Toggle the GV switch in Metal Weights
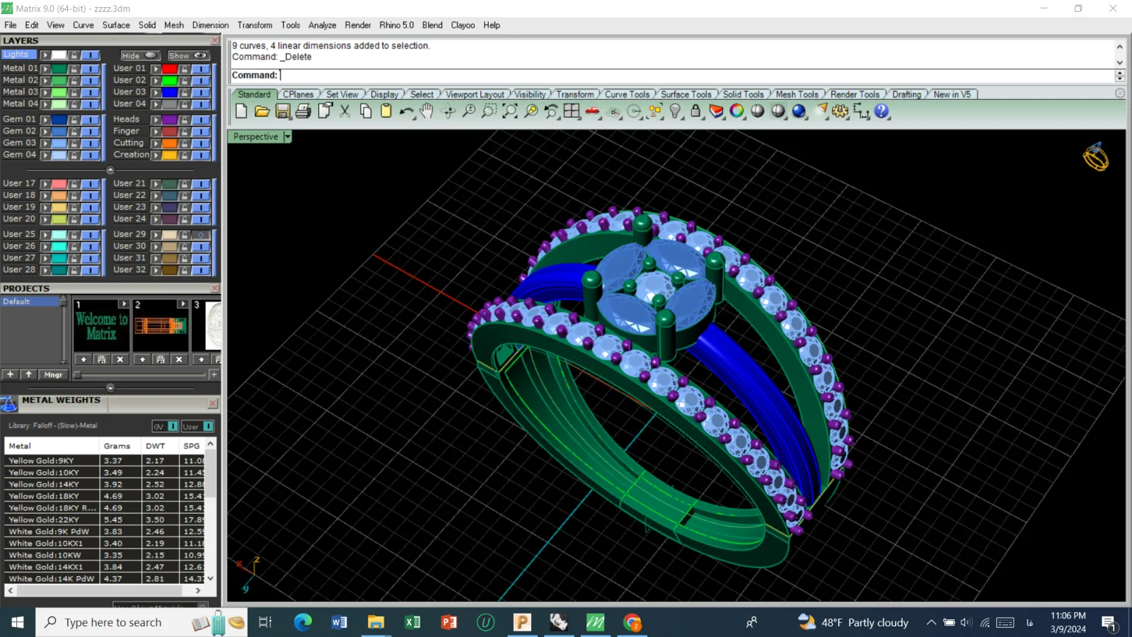Viewport: 1132px width, 637px height. point(173,426)
